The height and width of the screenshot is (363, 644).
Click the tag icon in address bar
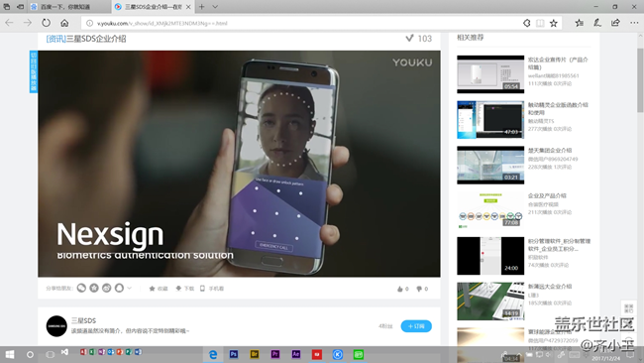click(x=526, y=24)
